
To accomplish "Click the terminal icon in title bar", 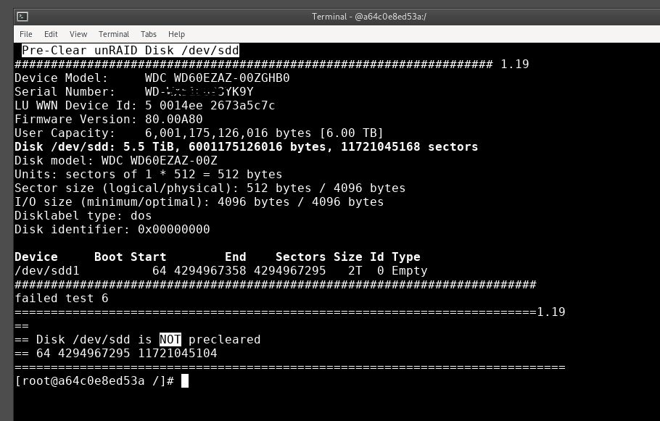I will click(22, 17).
